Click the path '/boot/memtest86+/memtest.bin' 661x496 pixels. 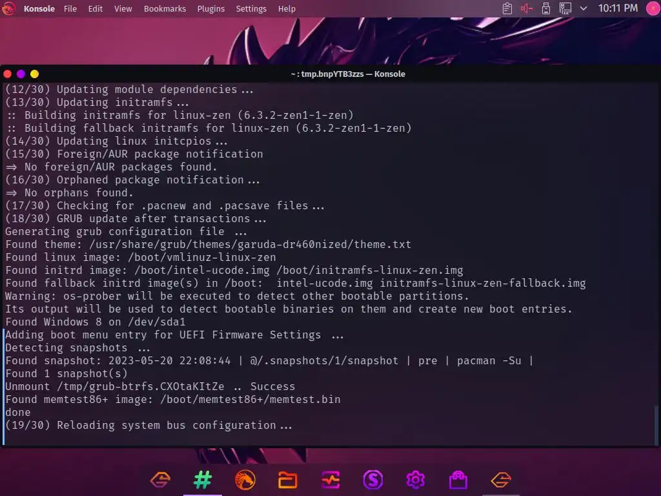coord(250,399)
